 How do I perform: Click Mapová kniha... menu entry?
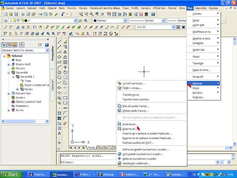tap(203, 70)
